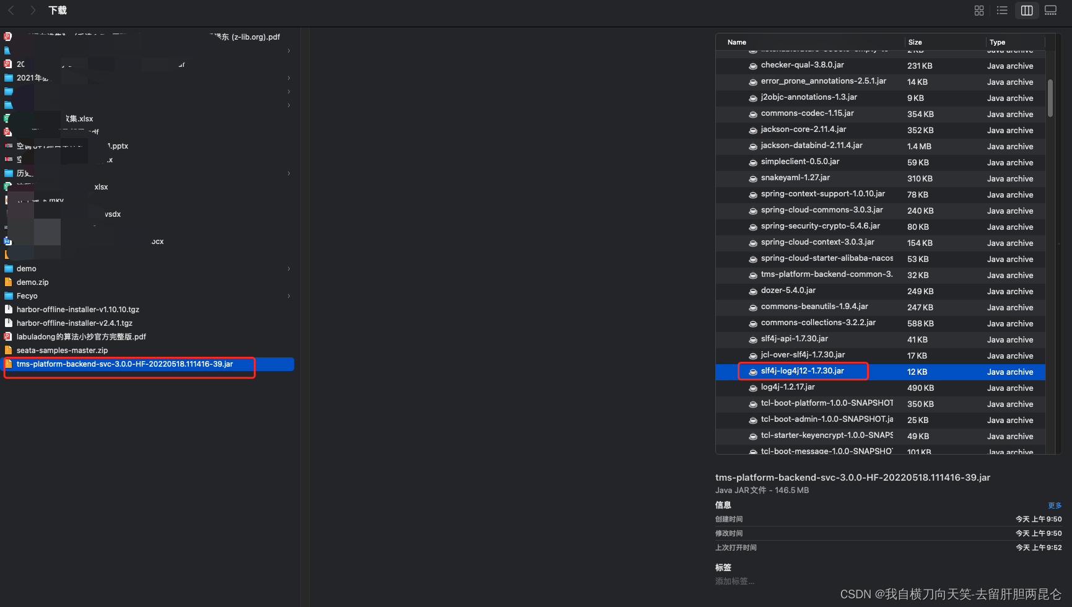Expand the demo folder chevron

[x=289, y=269]
